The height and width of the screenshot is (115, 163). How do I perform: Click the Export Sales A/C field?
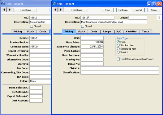[36, 96]
